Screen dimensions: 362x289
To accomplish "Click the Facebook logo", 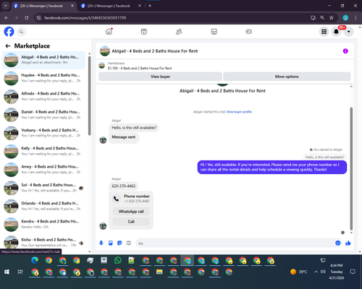I will click(9, 32).
